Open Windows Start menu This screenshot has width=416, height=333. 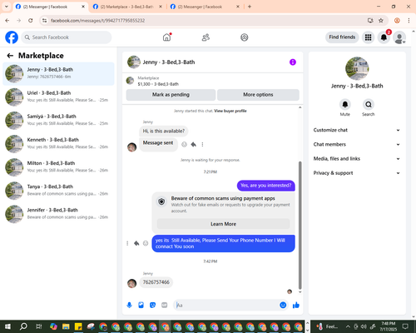point(7,326)
